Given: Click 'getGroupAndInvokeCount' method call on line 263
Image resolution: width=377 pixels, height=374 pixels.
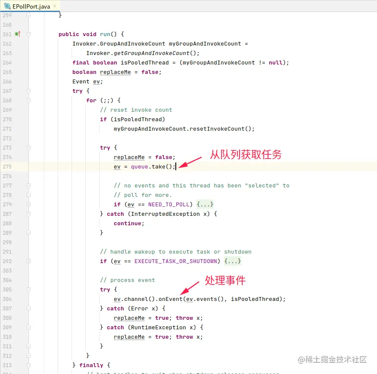Looking at the screenshot, I should pos(152,53).
